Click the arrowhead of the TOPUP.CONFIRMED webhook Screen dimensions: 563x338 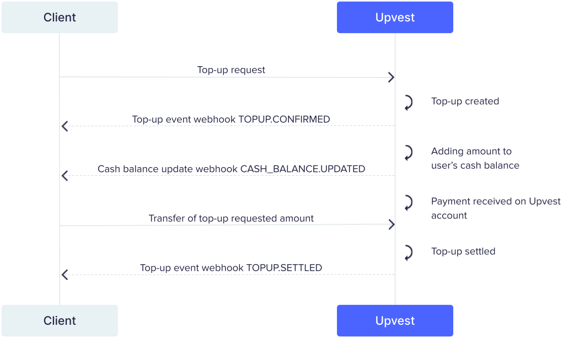tap(65, 126)
